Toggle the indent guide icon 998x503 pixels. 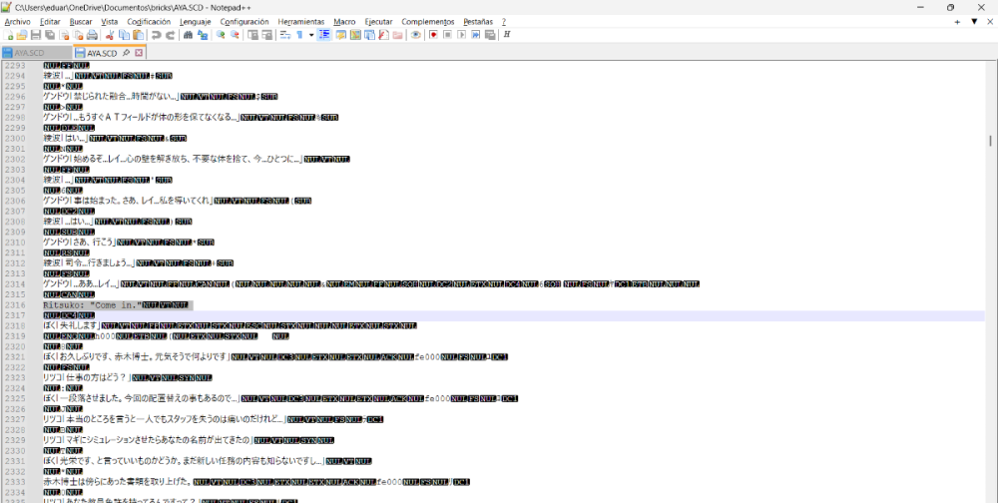(x=324, y=34)
